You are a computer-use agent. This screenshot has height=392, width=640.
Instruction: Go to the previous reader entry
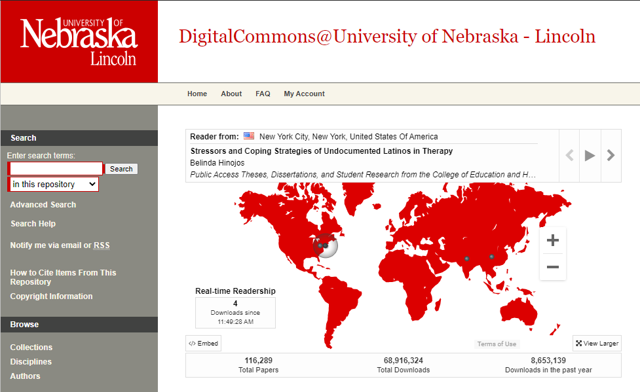pyautogui.click(x=569, y=155)
